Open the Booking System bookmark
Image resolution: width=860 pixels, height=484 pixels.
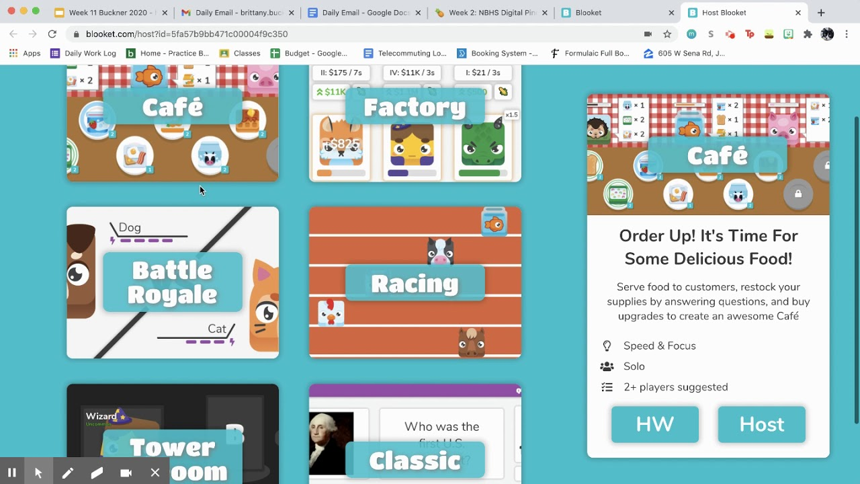click(497, 53)
